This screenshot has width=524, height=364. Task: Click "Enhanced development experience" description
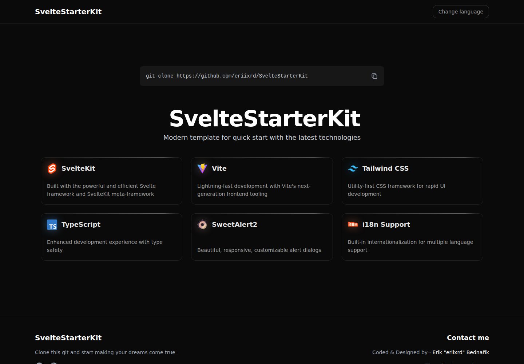pyautogui.click(x=105, y=246)
